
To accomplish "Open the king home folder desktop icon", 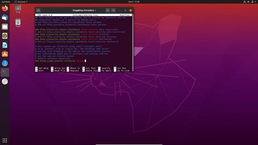I will (x=18, y=9).
